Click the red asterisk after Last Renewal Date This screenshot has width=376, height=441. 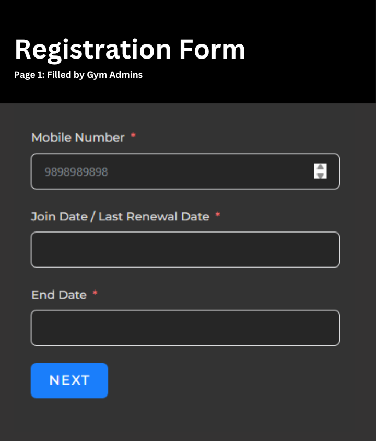click(x=218, y=215)
